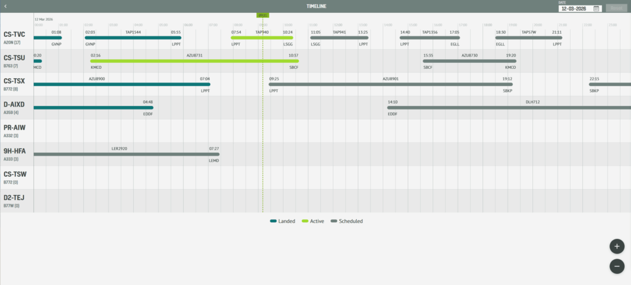This screenshot has height=285, width=631.
Task: Click the back arrow in the header
Action: pos(6,6)
